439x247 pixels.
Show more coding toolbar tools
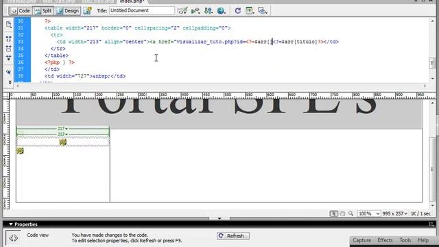pos(10,82)
